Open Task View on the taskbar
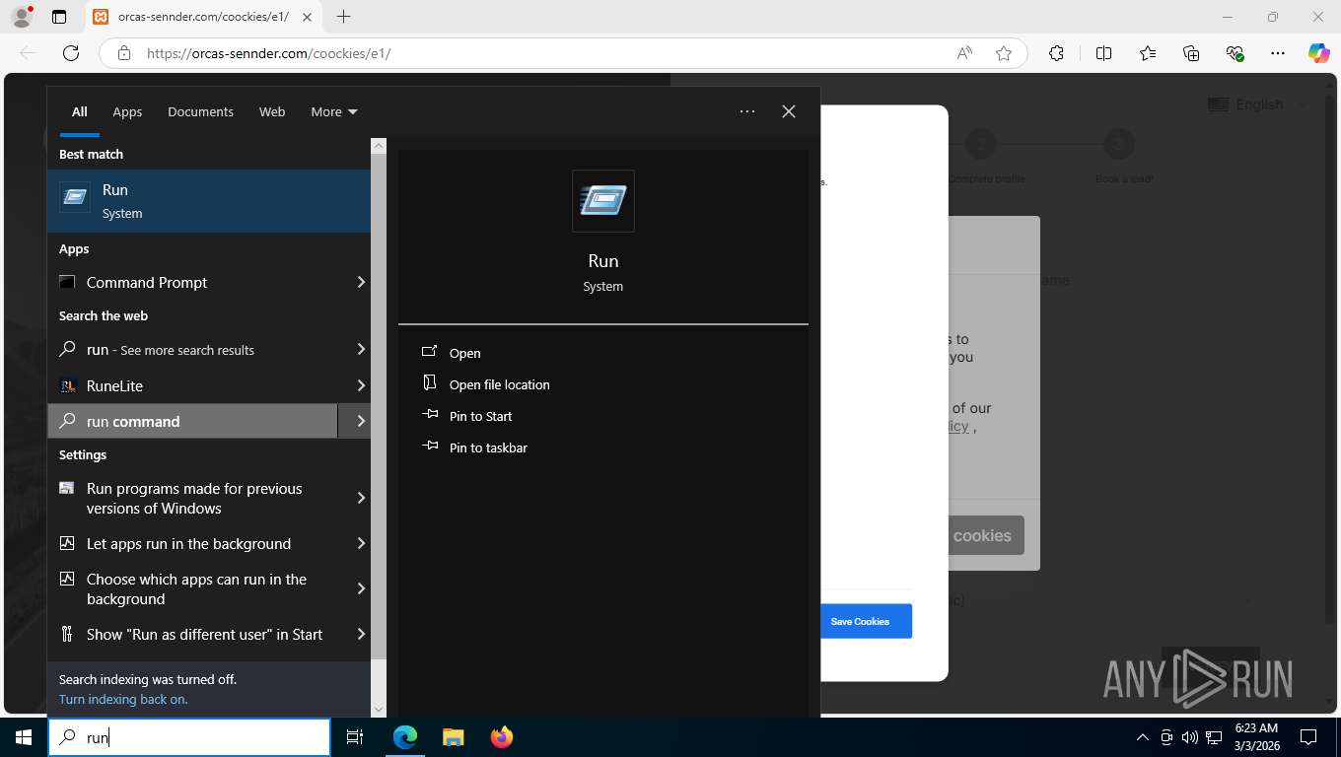This screenshot has height=757, width=1341. coord(355,736)
